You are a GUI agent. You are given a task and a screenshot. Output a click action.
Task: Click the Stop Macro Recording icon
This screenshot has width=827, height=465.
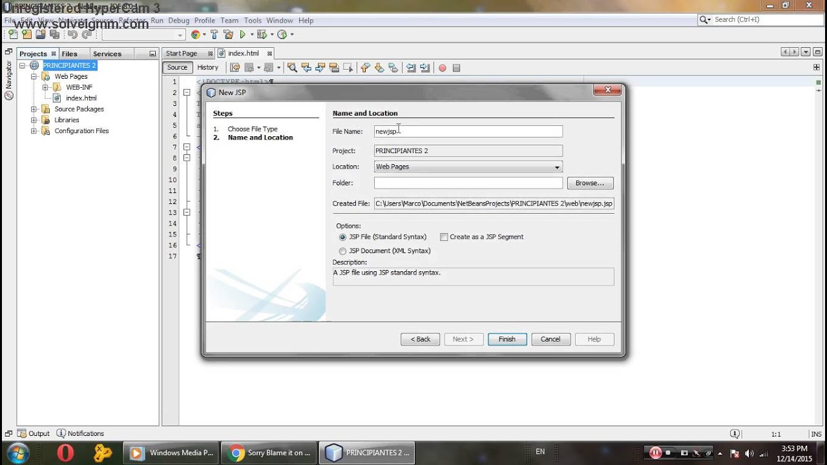point(456,68)
